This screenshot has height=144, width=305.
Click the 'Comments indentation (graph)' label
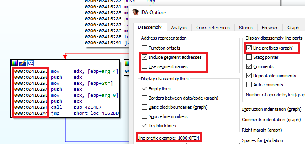coord(271,120)
